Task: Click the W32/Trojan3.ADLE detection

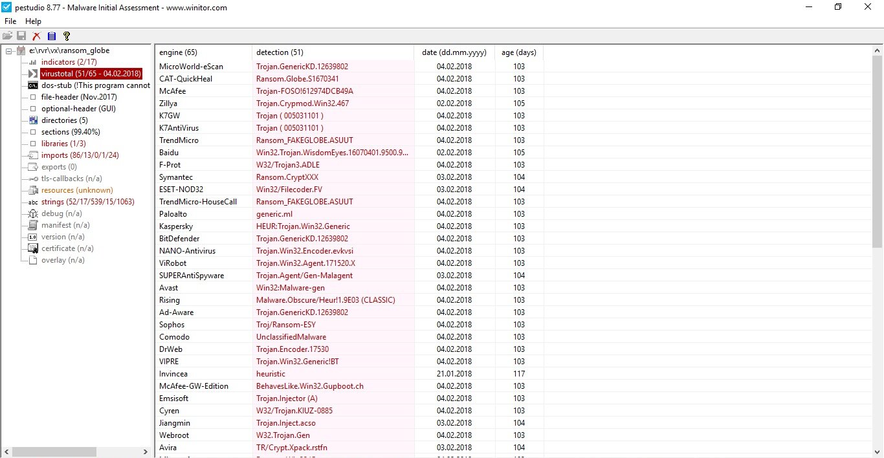Action: (288, 164)
